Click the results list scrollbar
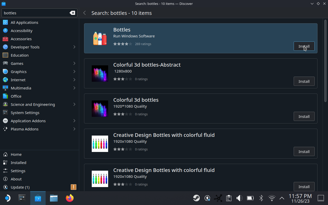 click(x=325, y=60)
